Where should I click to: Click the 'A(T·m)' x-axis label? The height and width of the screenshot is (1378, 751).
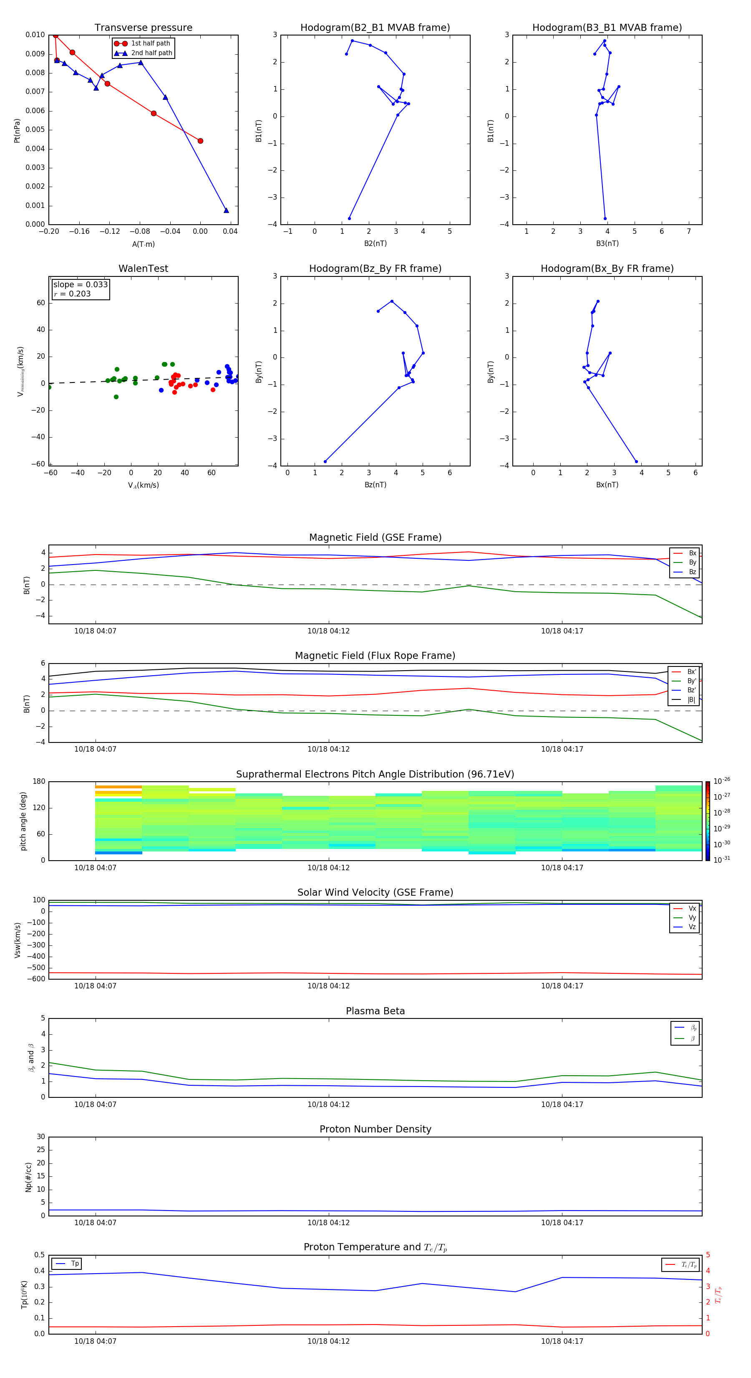coord(143,244)
